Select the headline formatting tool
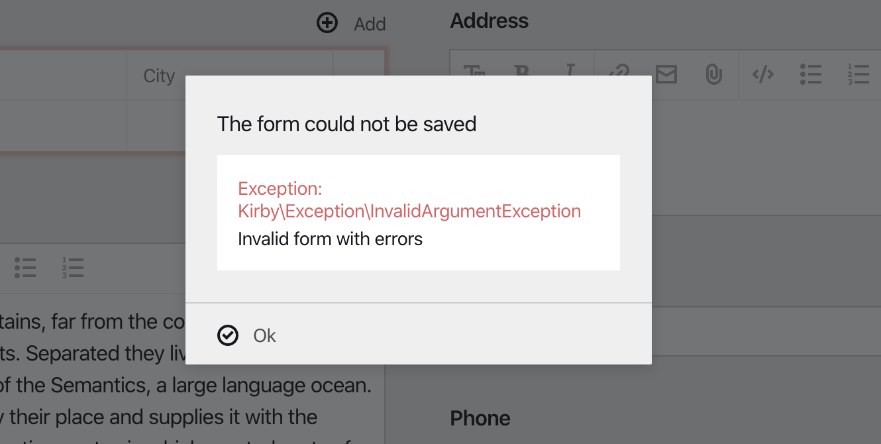Screen dimensions: 881x444 pyautogui.click(x=474, y=75)
